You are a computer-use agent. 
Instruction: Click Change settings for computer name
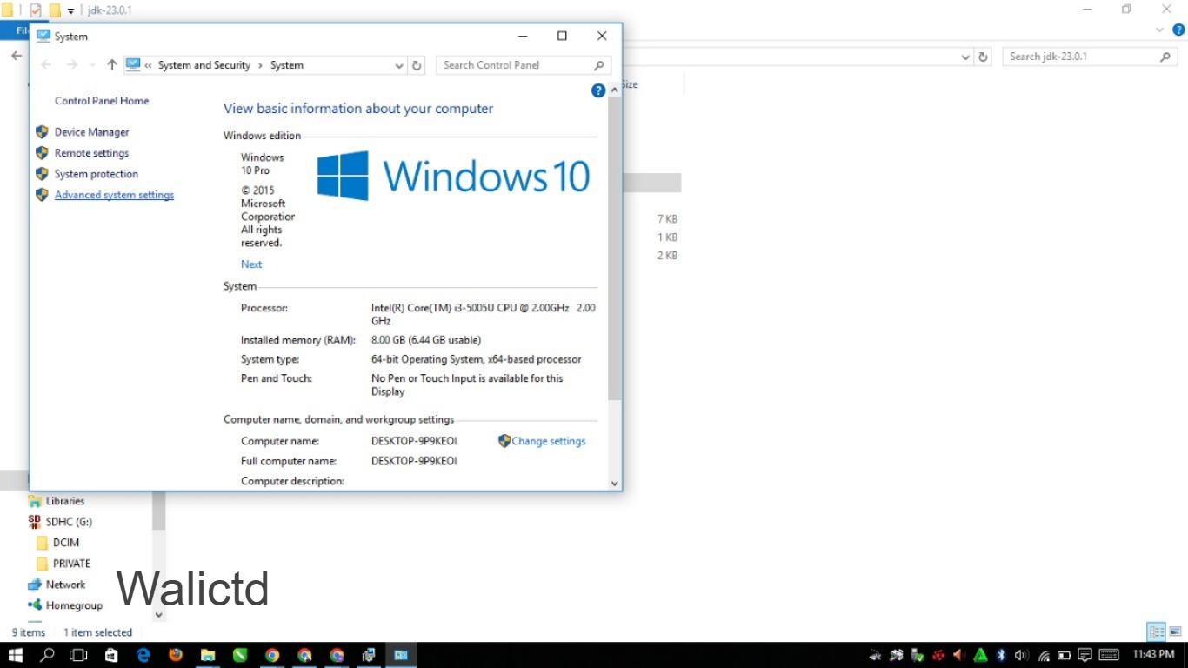point(548,441)
